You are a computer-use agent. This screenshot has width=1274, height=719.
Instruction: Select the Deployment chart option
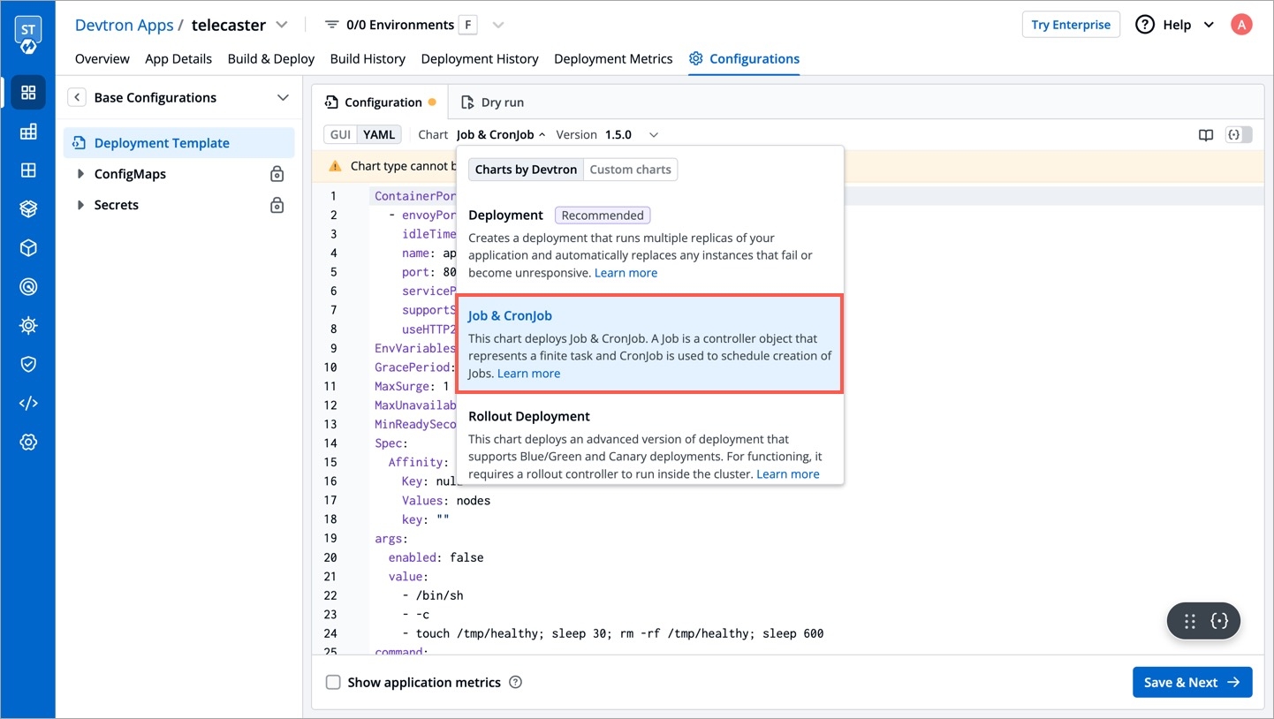click(x=505, y=216)
